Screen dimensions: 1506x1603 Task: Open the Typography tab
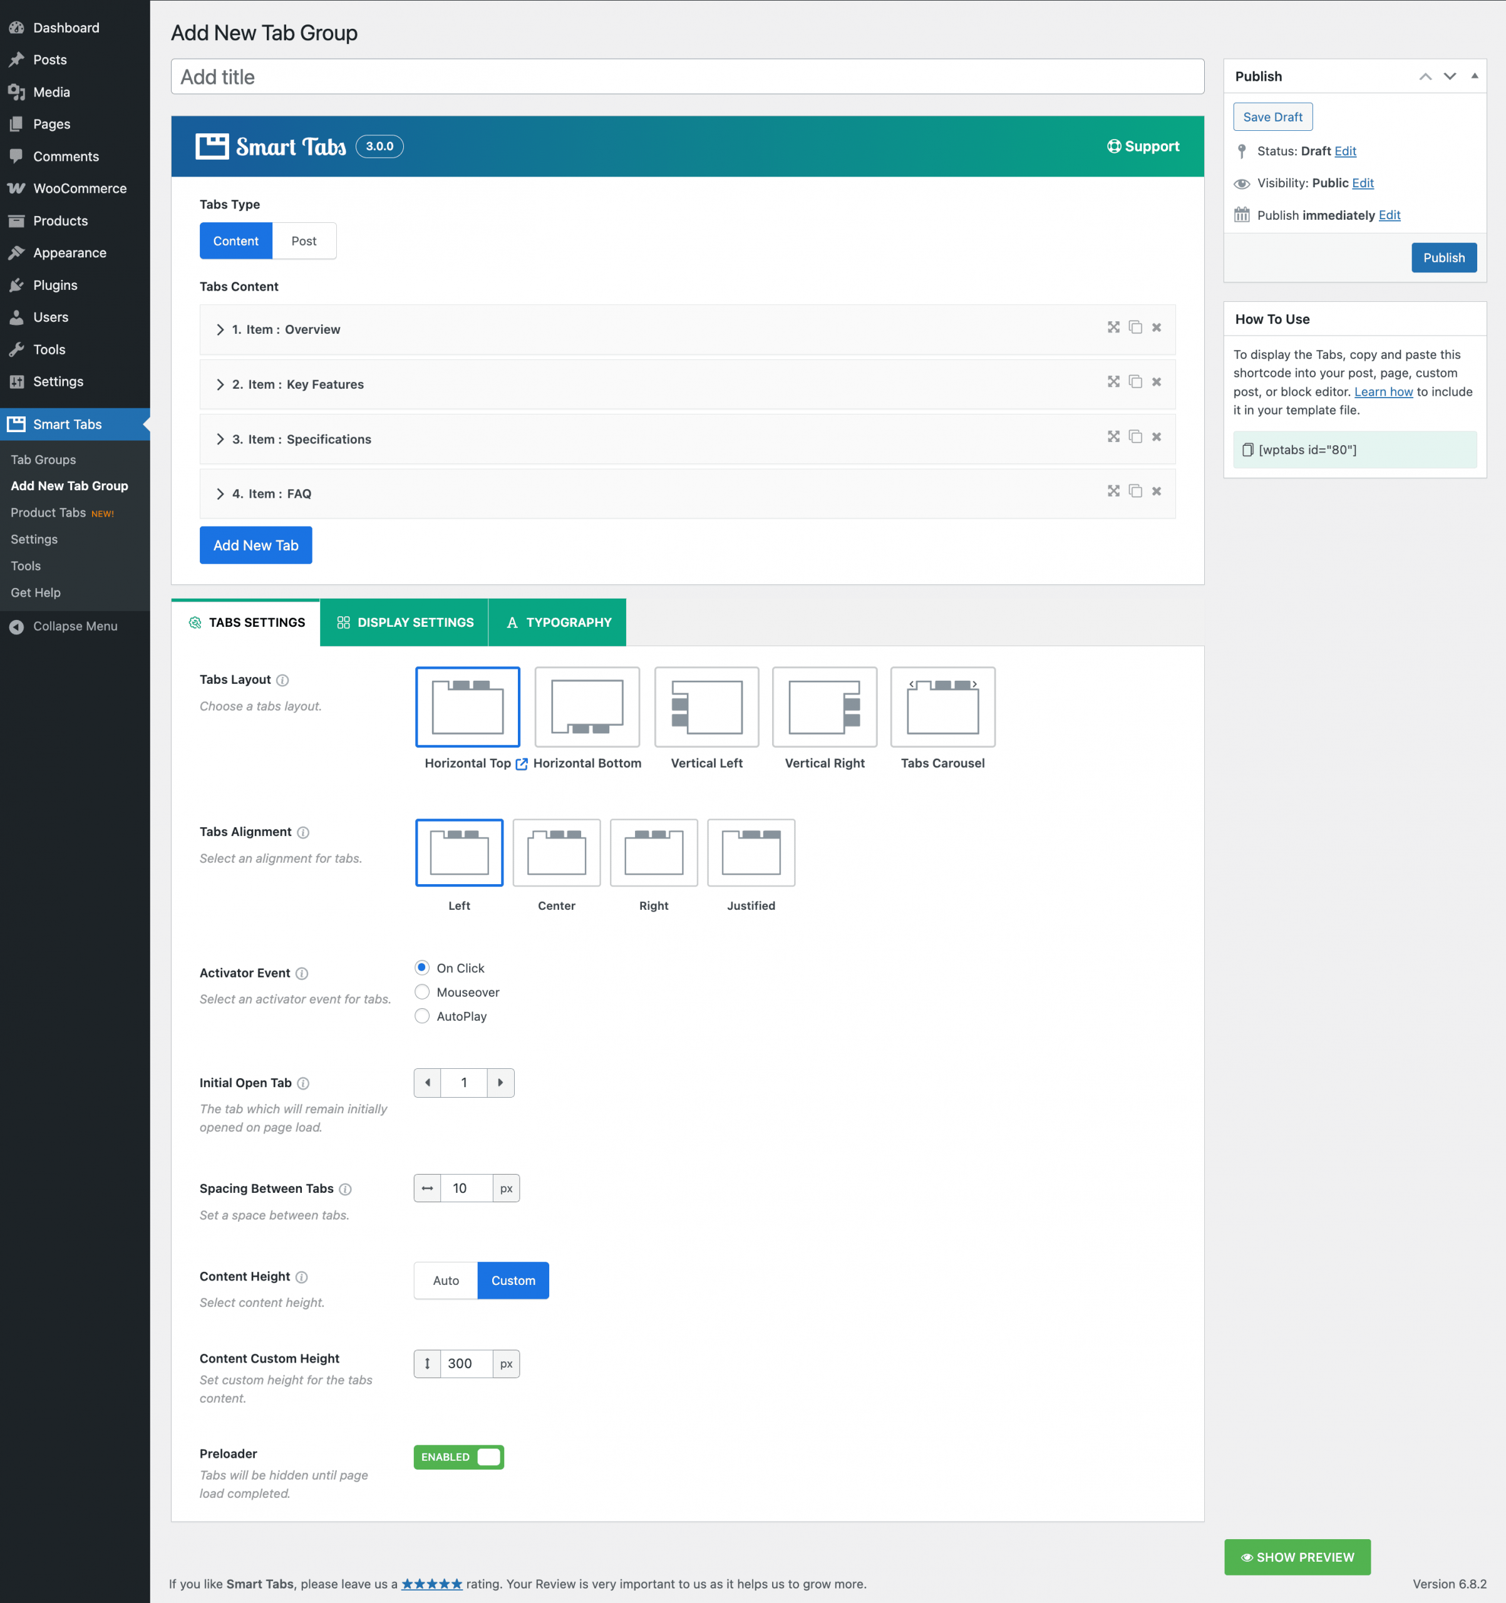tap(558, 622)
